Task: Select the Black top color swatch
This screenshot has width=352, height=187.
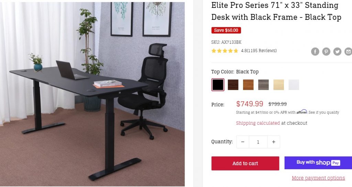Action: pos(218,85)
